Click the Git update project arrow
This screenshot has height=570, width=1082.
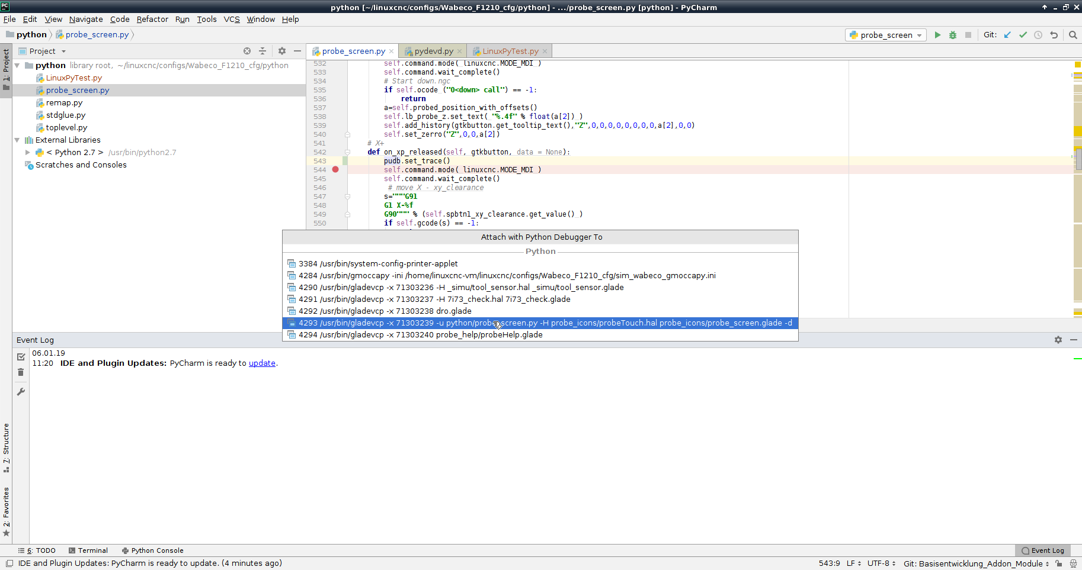[1007, 35]
